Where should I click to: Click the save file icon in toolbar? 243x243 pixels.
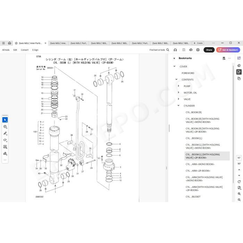[x=184, y=50]
